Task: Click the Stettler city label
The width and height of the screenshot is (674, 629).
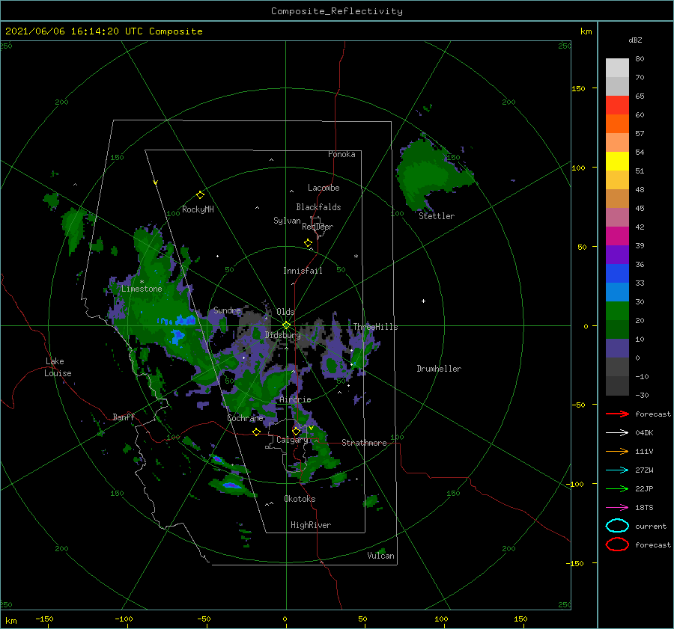Action: 437,216
